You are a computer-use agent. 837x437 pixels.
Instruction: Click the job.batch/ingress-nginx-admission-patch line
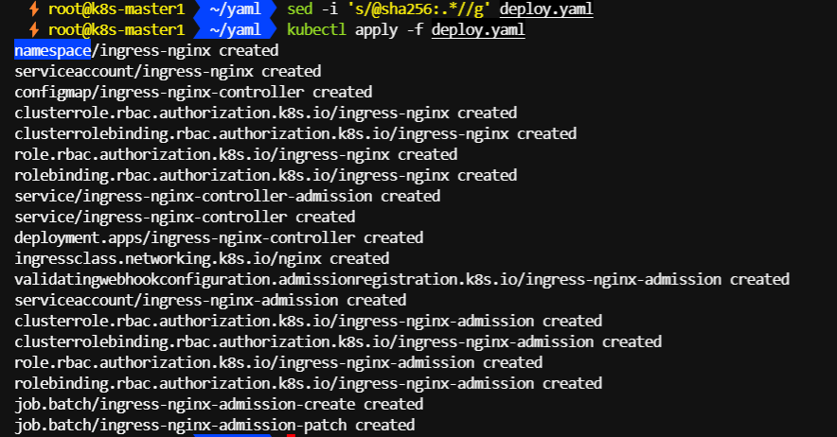tap(214, 425)
